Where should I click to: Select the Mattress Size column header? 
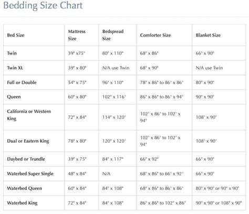pos(77,35)
